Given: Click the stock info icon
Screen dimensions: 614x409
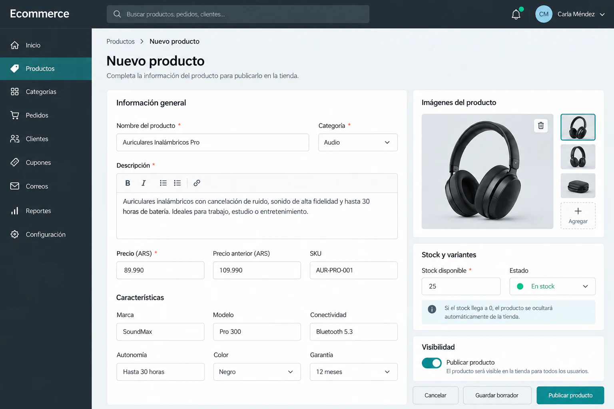Looking at the screenshot, I should tap(432, 309).
